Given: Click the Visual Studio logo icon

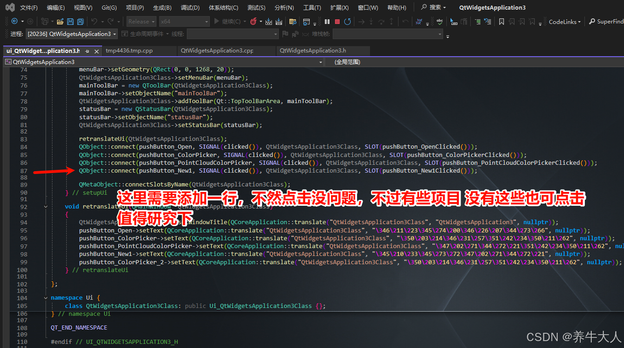Looking at the screenshot, I should click(x=10, y=7).
